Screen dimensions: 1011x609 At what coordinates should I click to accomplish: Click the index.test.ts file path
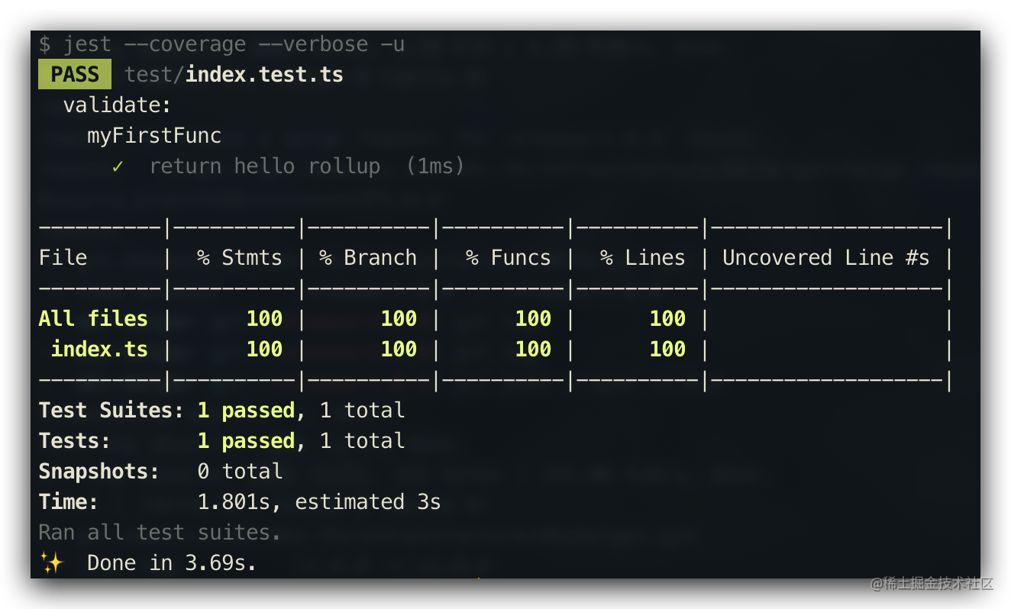tap(234, 75)
